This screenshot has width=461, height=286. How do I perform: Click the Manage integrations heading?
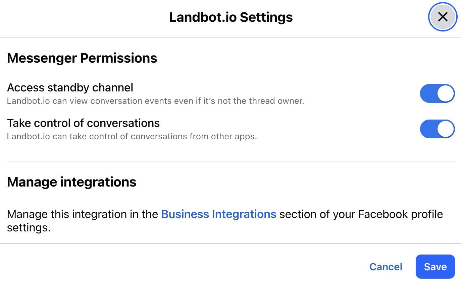point(71,182)
